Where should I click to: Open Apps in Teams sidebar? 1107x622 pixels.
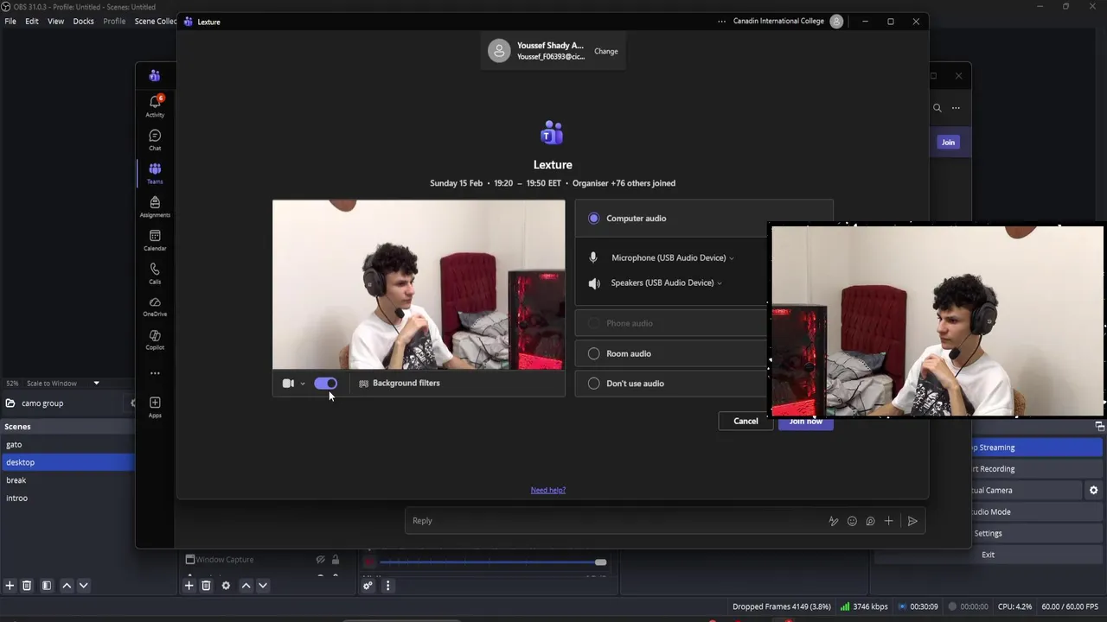coord(155,407)
